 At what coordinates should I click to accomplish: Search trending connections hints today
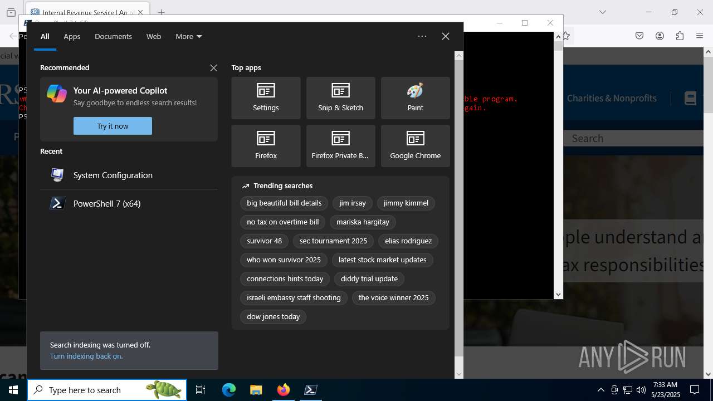click(x=285, y=279)
